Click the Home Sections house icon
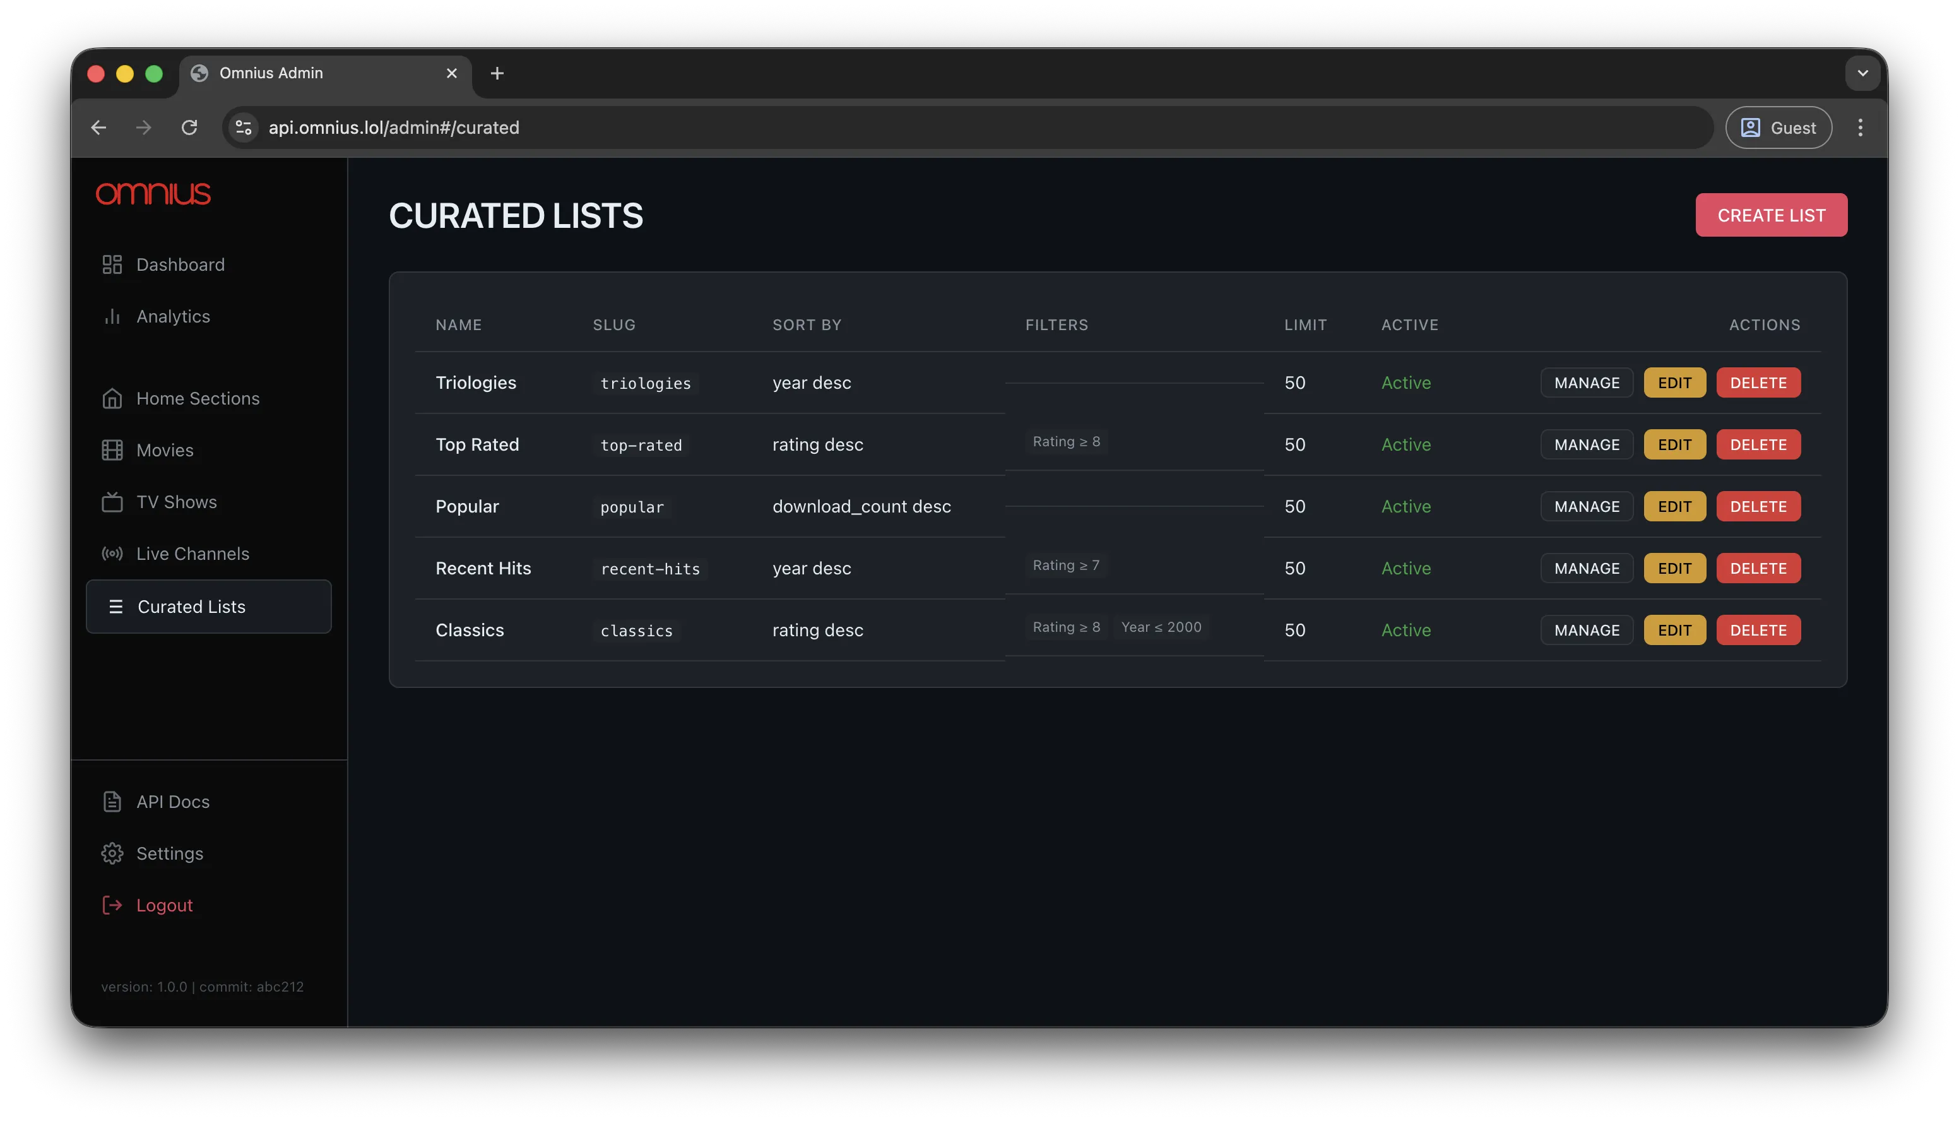The image size is (1959, 1121). 112,398
